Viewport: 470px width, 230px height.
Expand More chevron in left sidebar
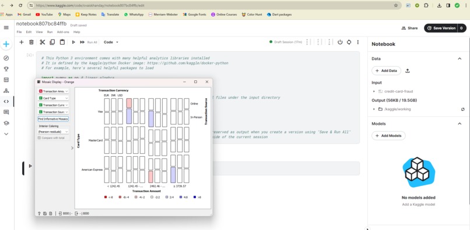(6, 134)
